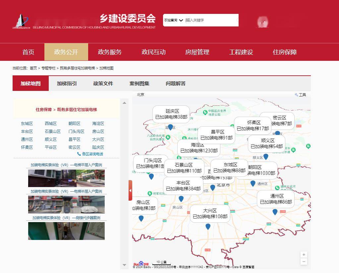Click the 通州区 blue map marker

coord(275,212)
